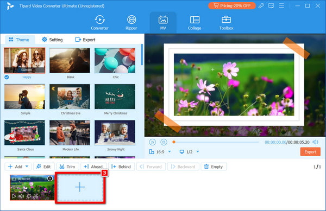326x211 pixels.
Task: Select the Santa Claus theme thumbnail
Action: (x=24, y=132)
